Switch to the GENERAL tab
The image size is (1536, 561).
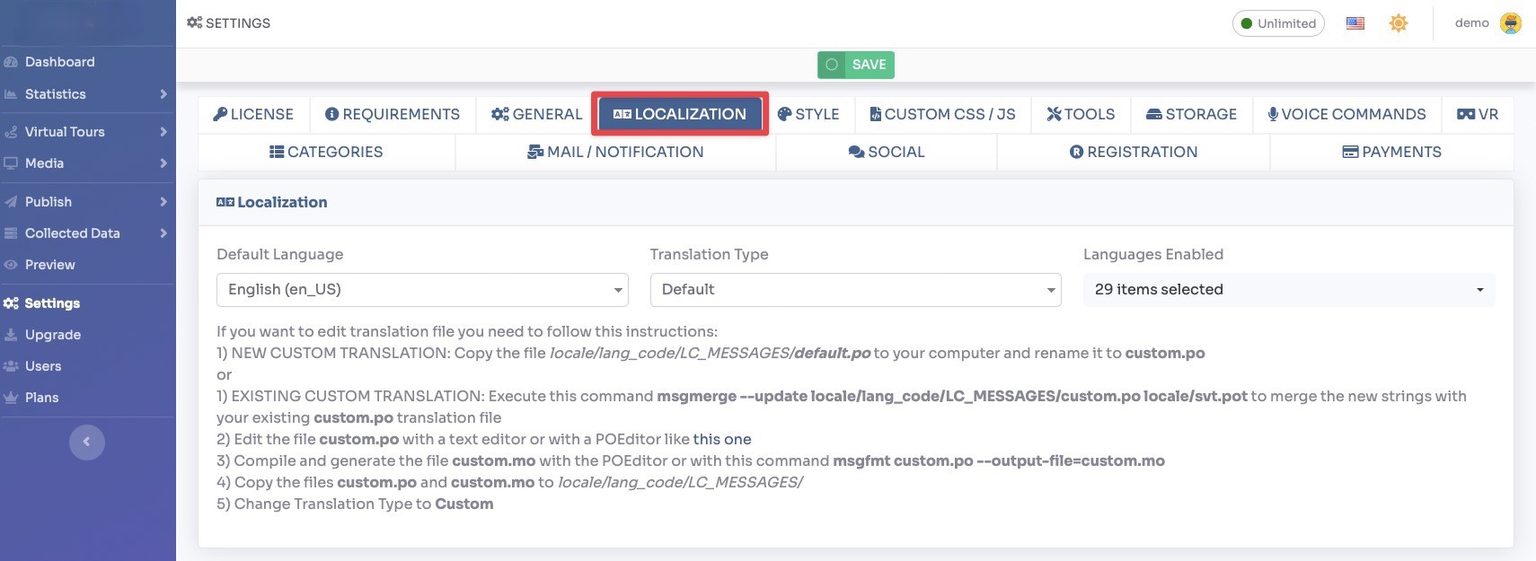(x=537, y=114)
